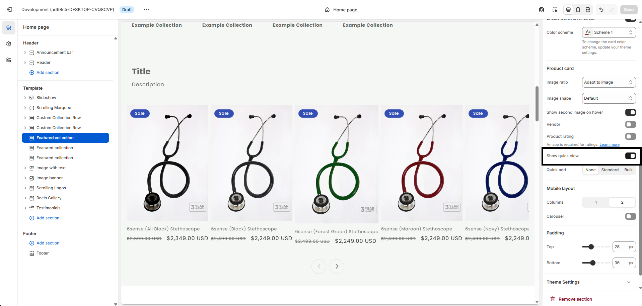Open the Sections panel in the left sidebar
Viewport: 642px width, 306px height.
pyautogui.click(x=9, y=28)
